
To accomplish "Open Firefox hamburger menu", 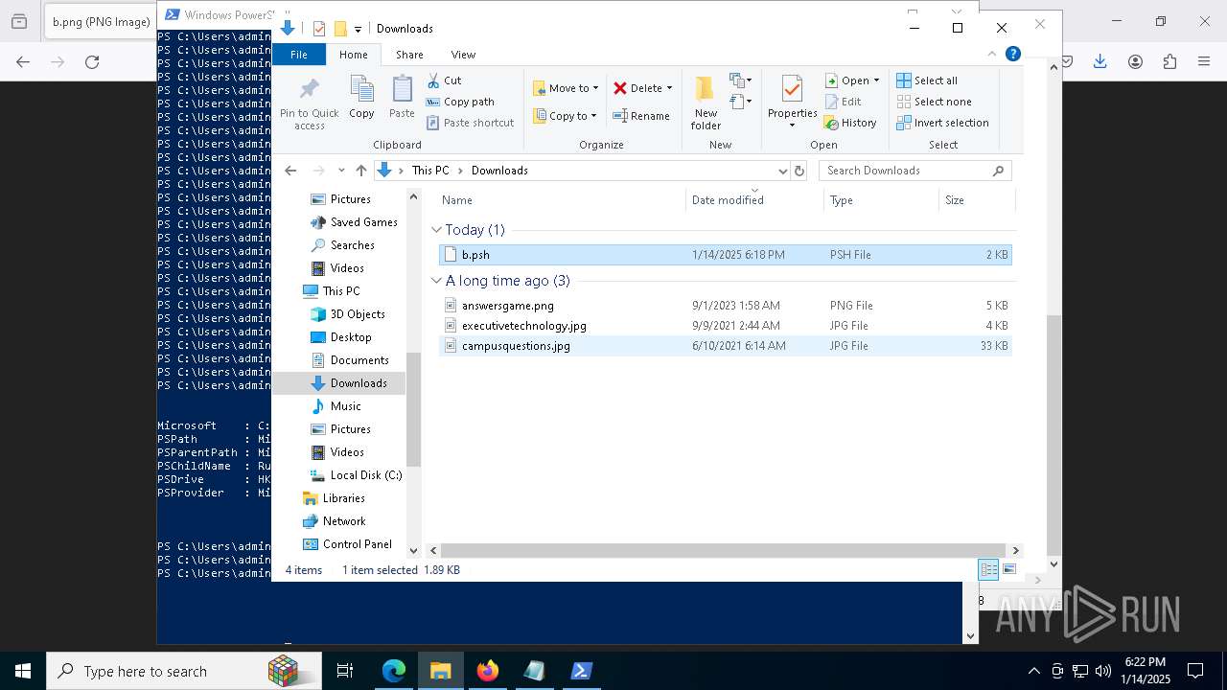I will (1204, 61).
